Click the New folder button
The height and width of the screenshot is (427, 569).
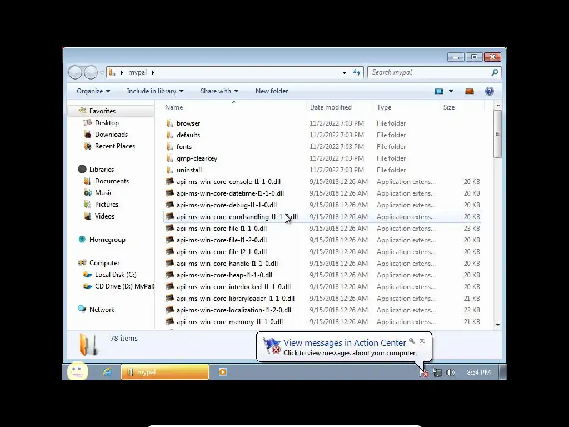pos(271,91)
